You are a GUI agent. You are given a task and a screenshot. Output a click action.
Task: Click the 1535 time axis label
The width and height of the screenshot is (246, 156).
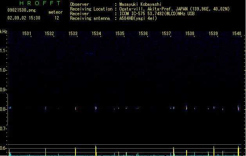pyautogui.click(x=120, y=34)
